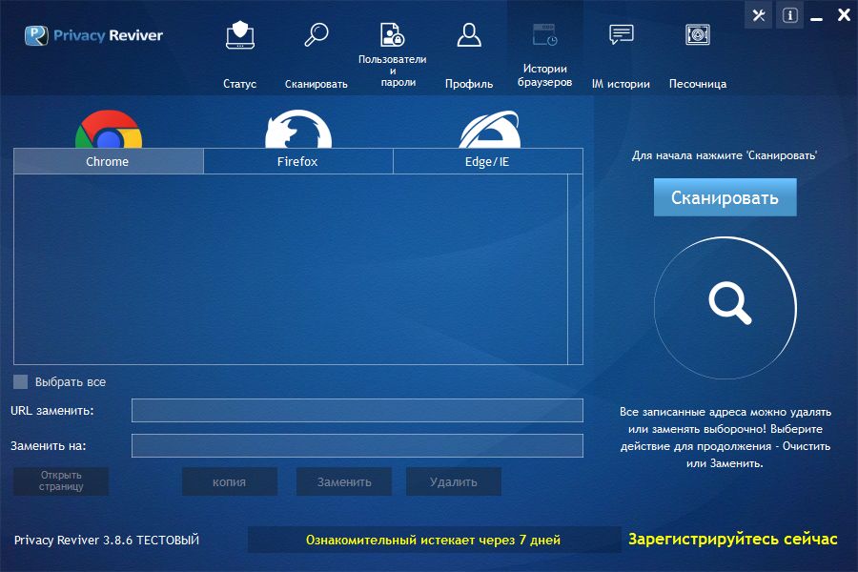Click the trial expiry notice 'Ознакомительный истекает через 7 дней'
Viewport: 858px width, 572px height.
(x=434, y=540)
